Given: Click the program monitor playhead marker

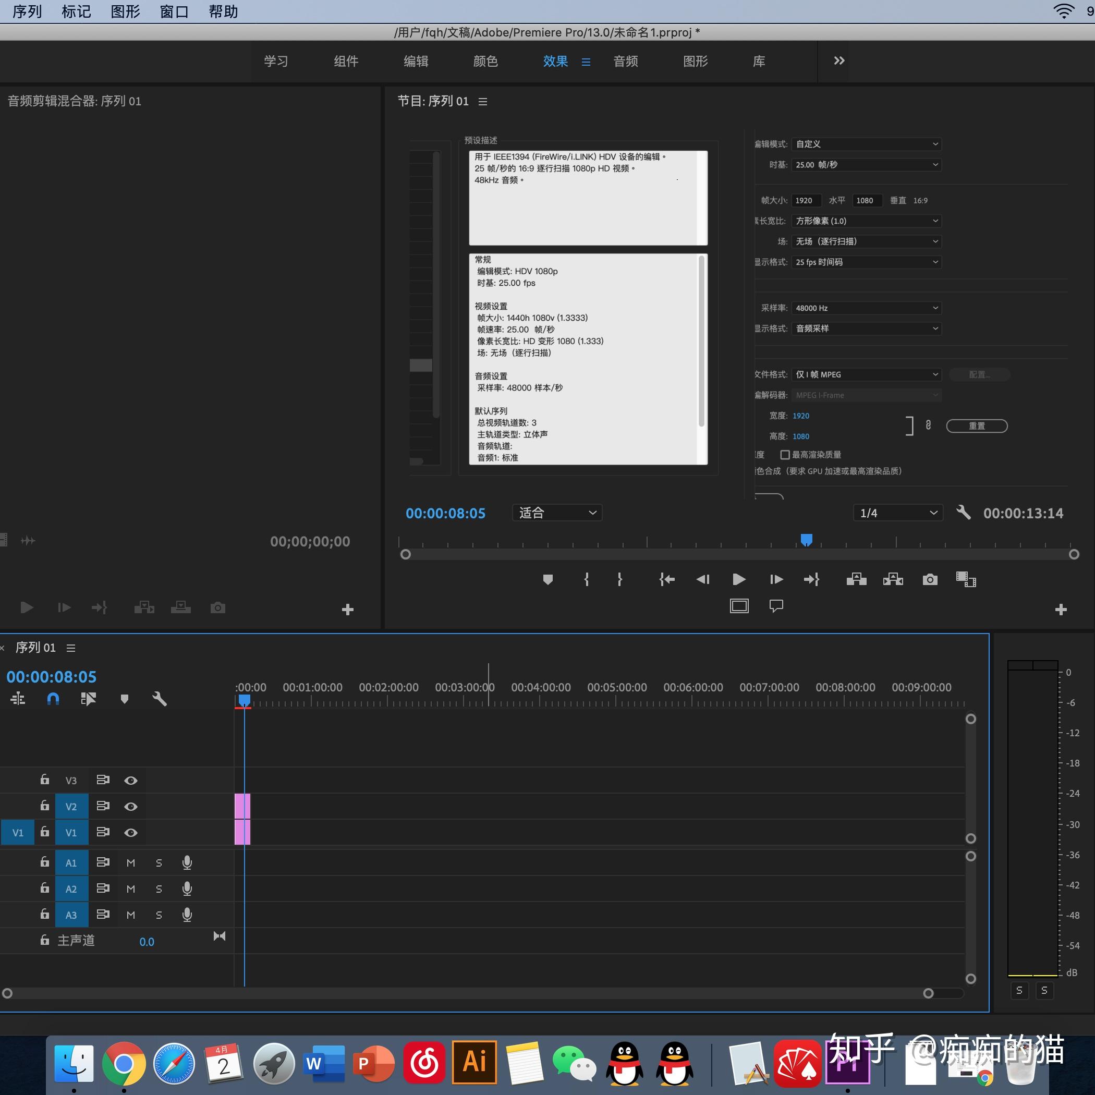Looking at the screenshot, I should (x=807, y=540).
